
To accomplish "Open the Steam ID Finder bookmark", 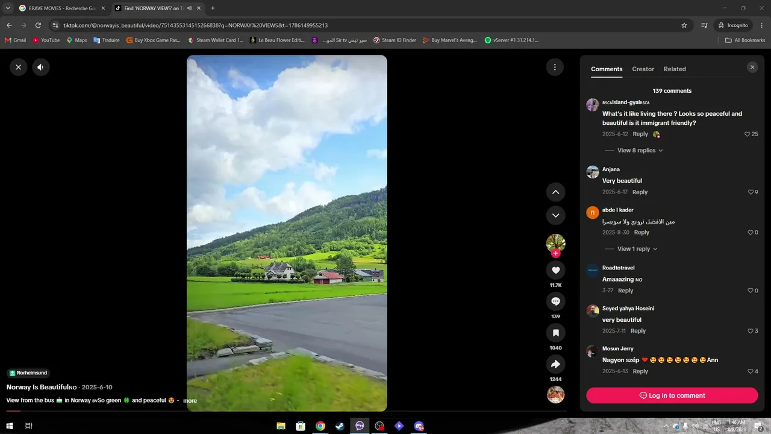I will point(395,40).
